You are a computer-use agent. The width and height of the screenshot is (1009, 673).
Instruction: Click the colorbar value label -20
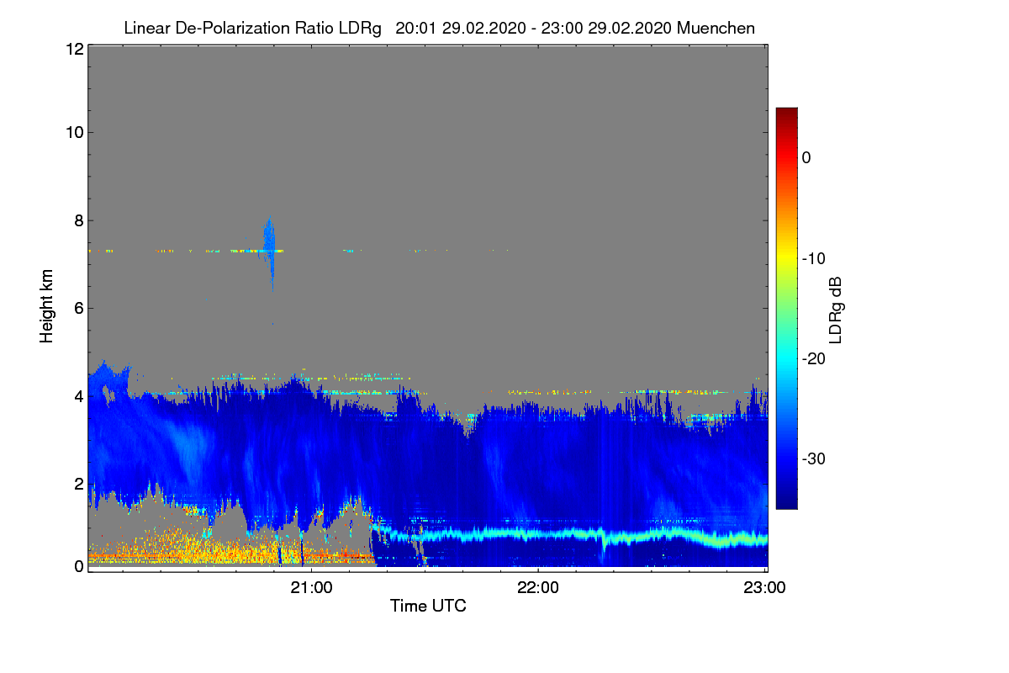(813, 358)
